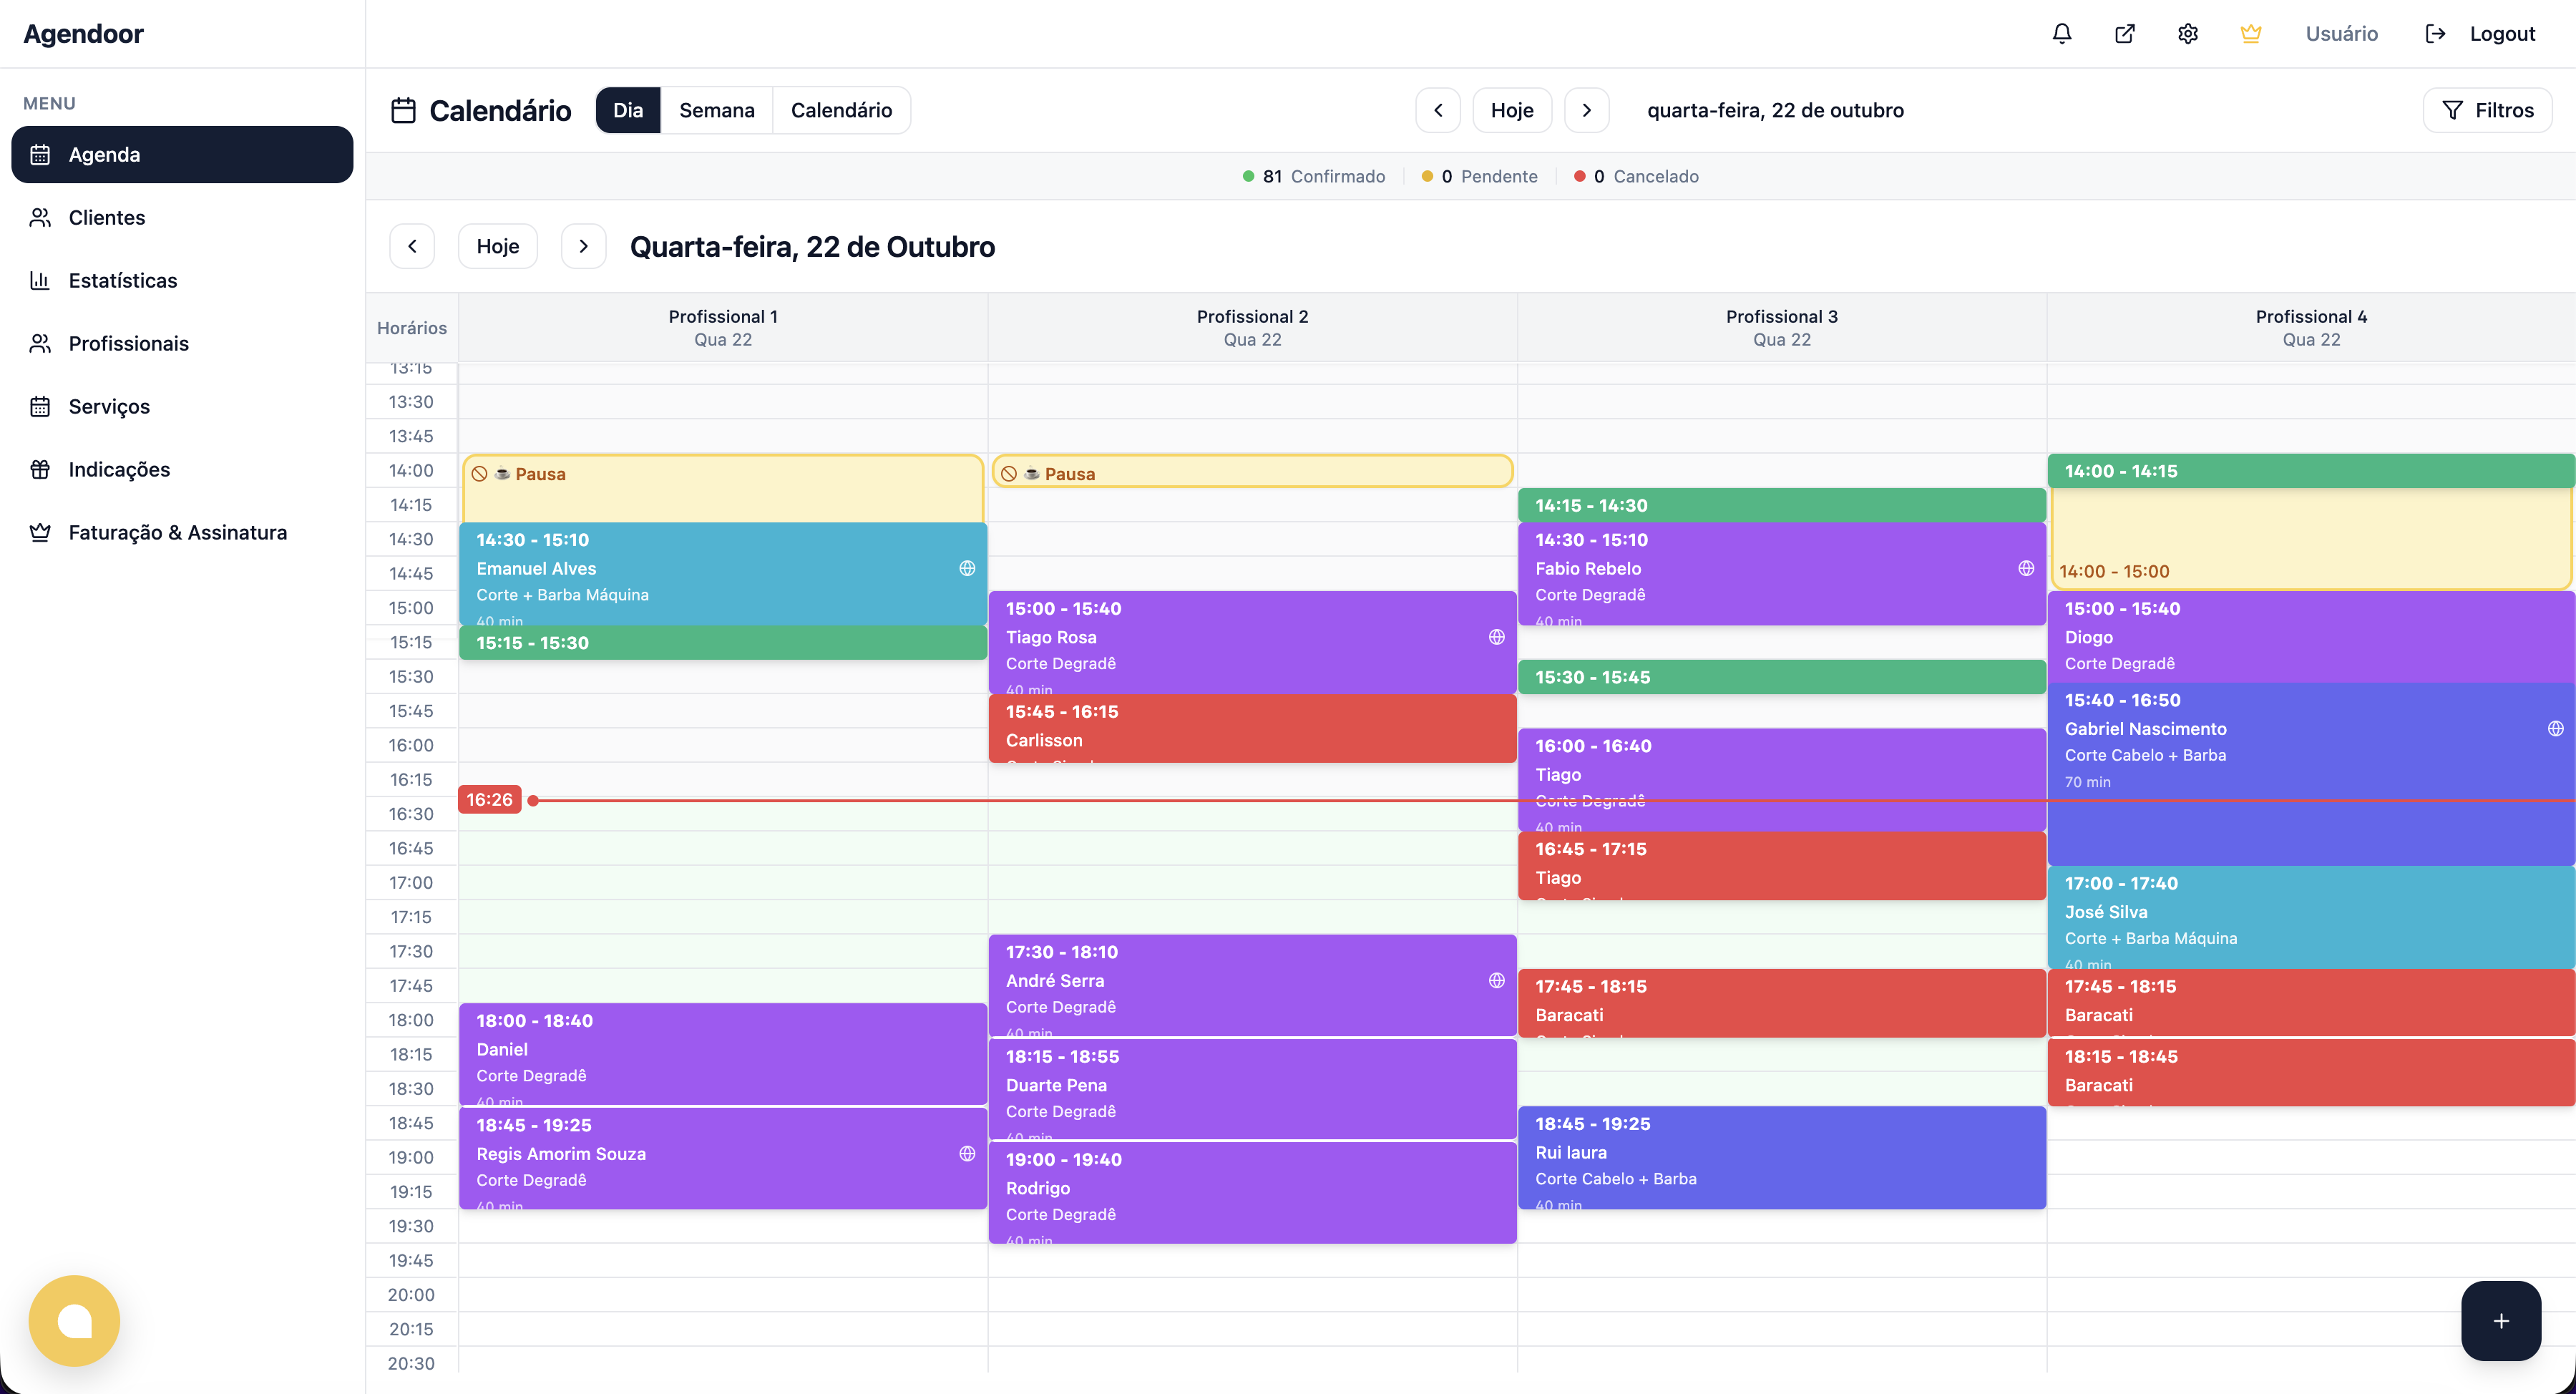Click the Logout button
The image size is (2576, 1394).
[2481, 34]
